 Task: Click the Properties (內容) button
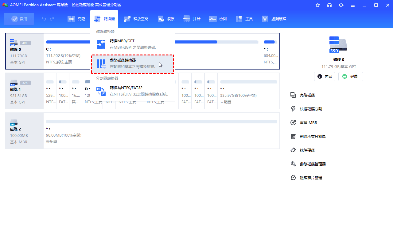(325, 77)
